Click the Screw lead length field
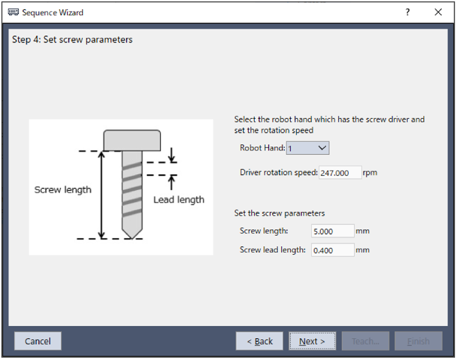The width and height of the screenshot is (456, 359). point(333,250)
